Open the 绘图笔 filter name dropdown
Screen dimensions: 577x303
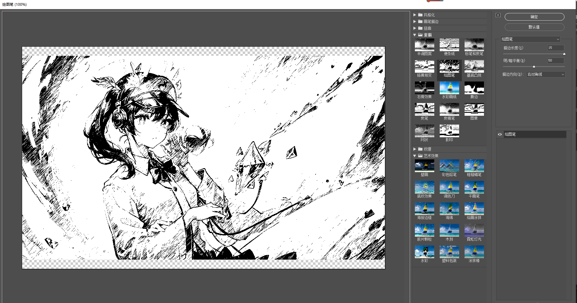(x=530, y=39)
